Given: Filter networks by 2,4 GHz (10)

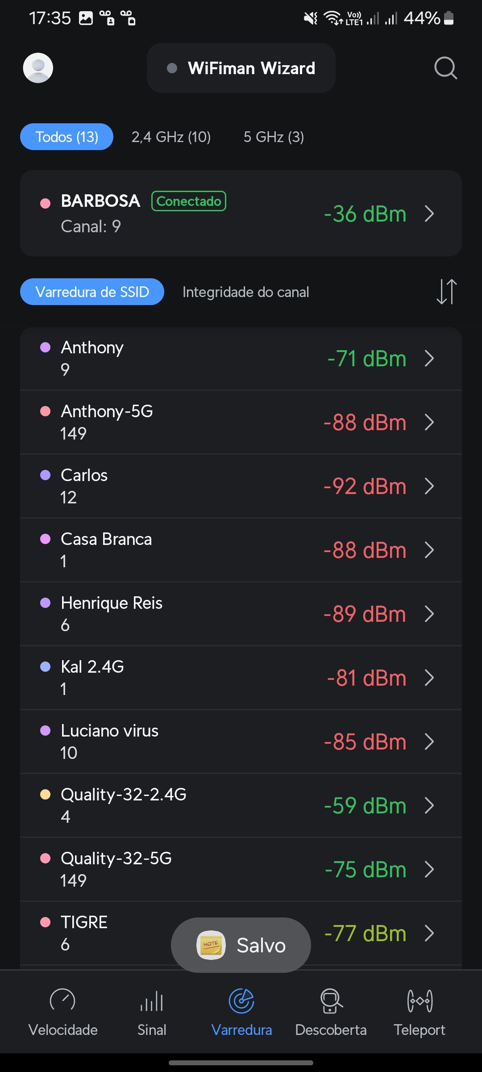Looking at the screenshot, I should point(171,137).
